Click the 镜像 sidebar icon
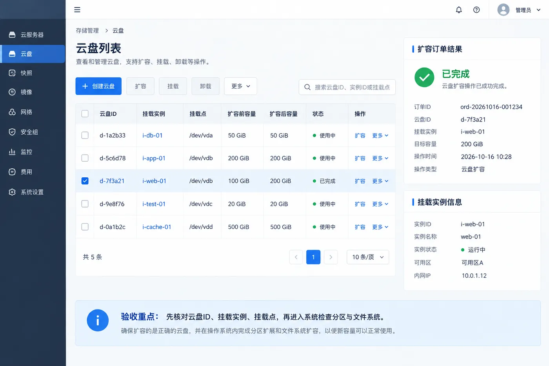 12,92
